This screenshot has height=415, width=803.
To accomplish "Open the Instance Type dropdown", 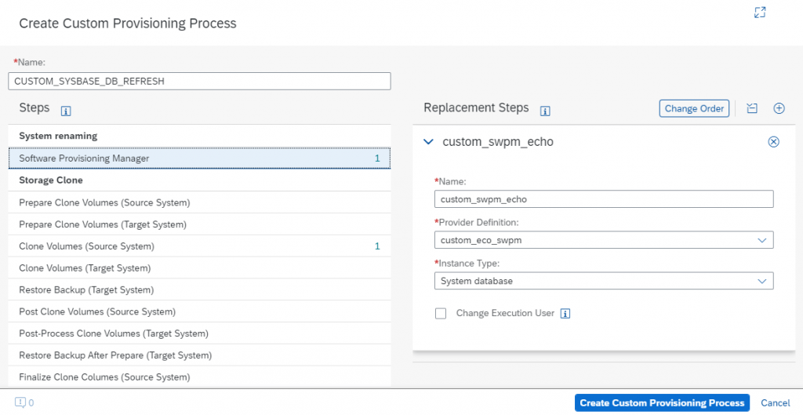I will click(x=604, y=282).
